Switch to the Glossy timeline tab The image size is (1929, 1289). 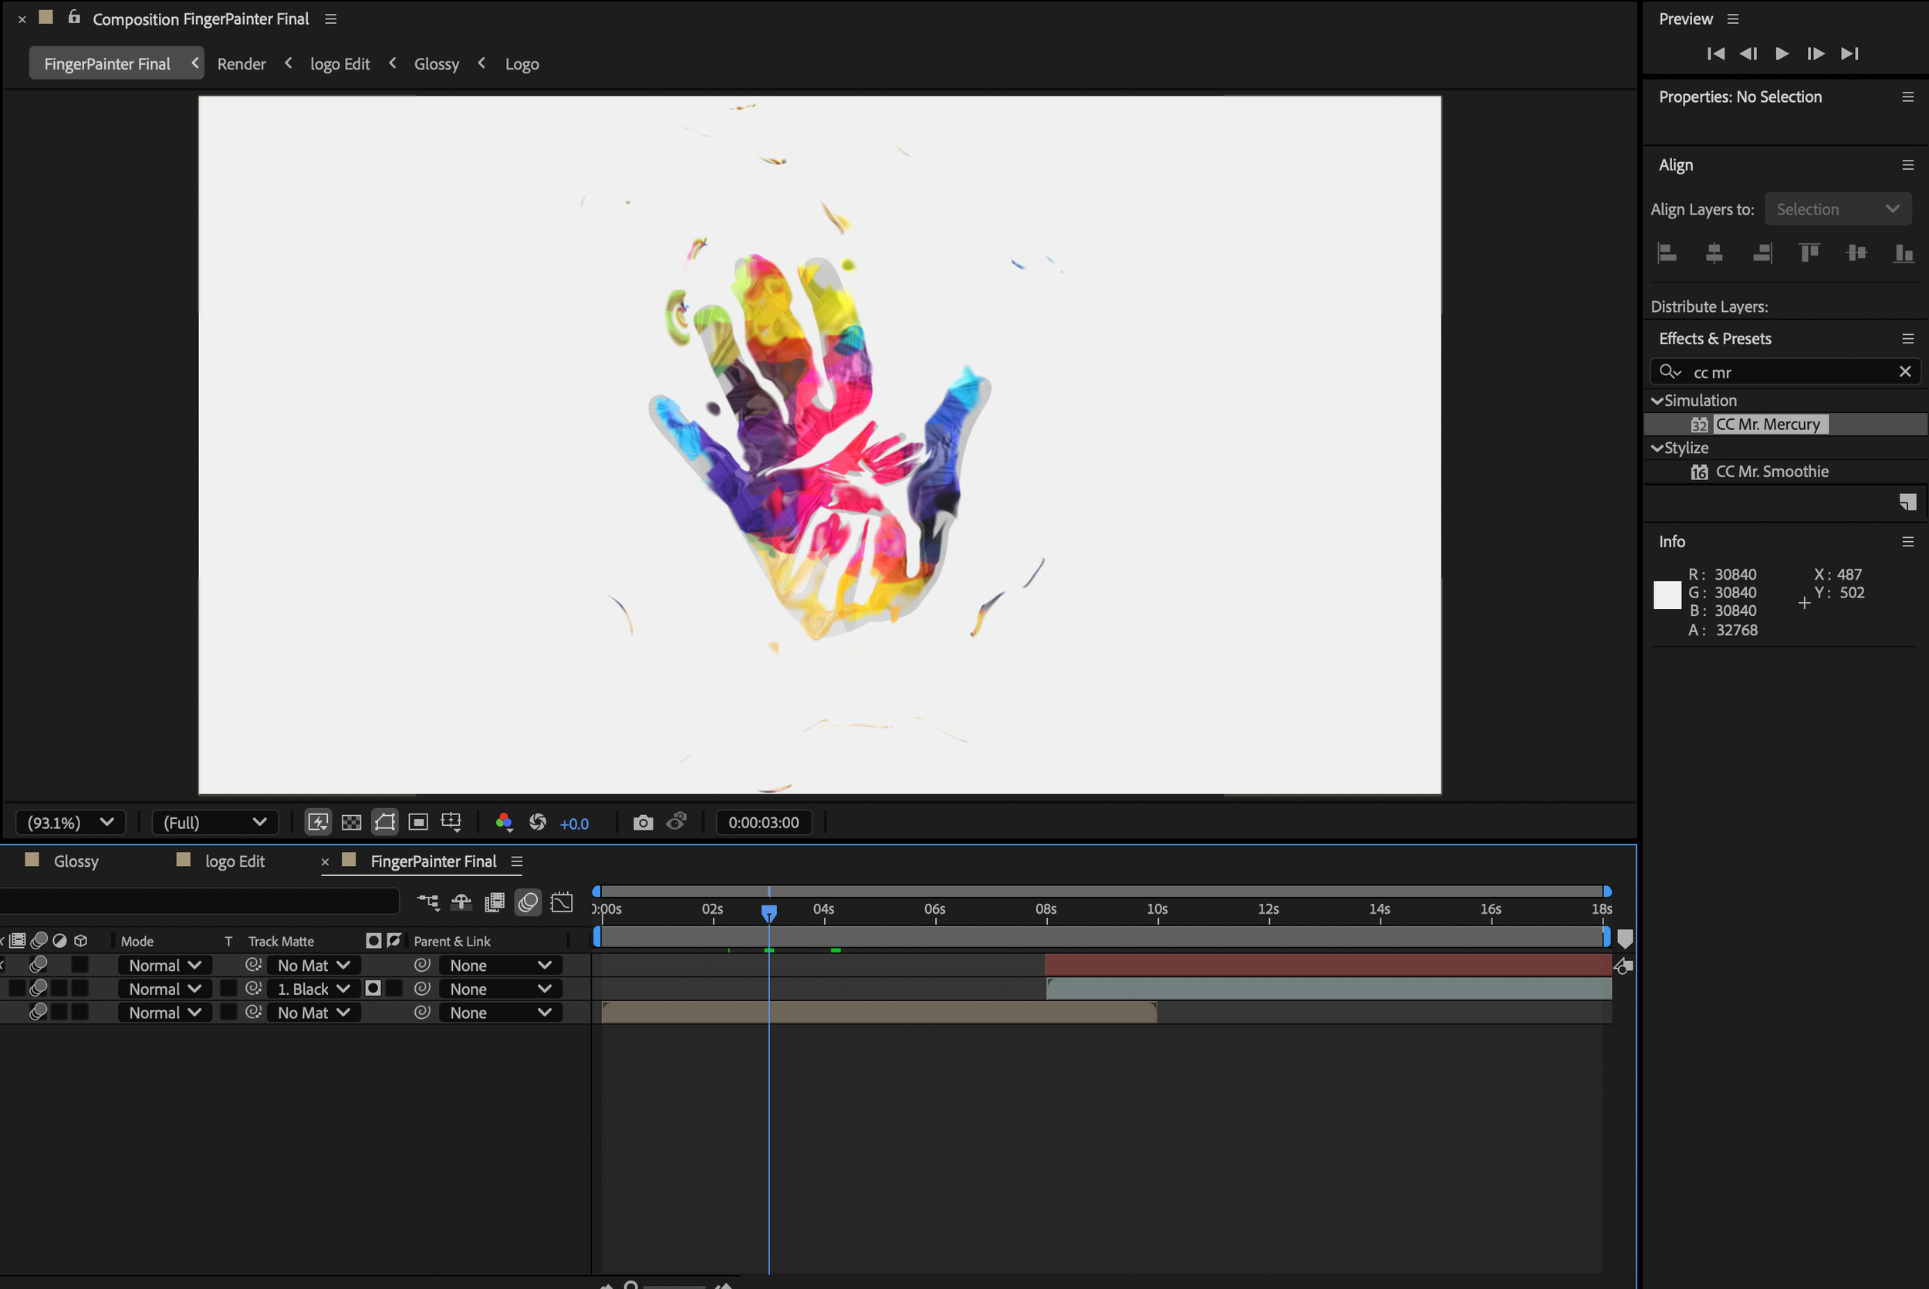click(x=76, y=861)
